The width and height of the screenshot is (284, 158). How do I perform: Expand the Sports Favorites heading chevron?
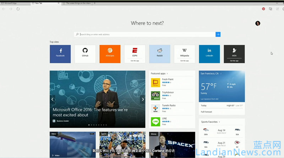pyautogui.click(x=219, y=122)
